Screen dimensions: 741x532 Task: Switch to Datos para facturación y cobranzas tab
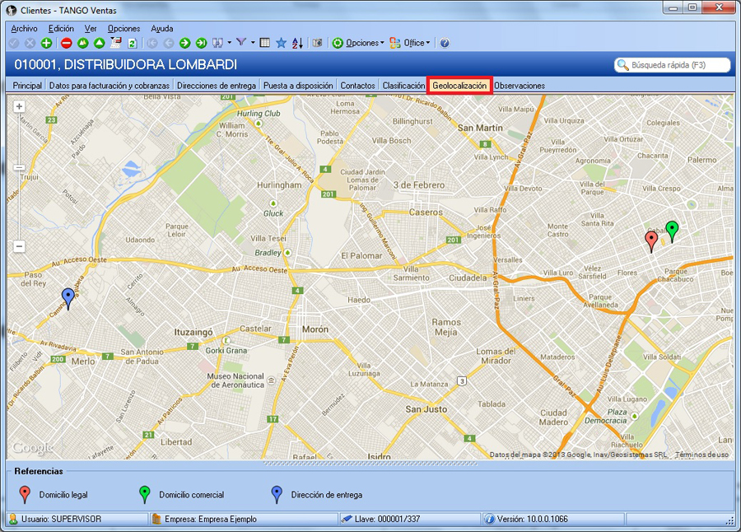coord(110,86)
